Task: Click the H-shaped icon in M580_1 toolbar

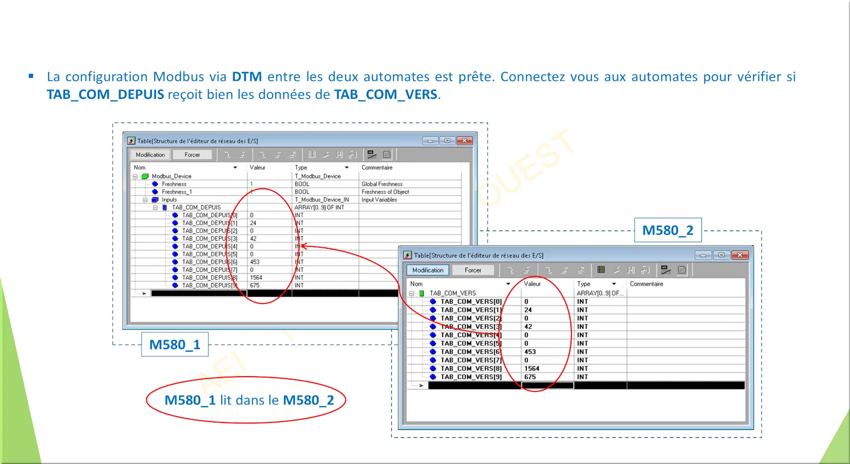Action: coord(339,155)
